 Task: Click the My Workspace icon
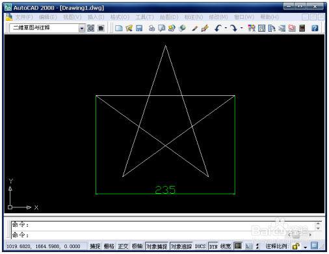(x=101, y=28)
